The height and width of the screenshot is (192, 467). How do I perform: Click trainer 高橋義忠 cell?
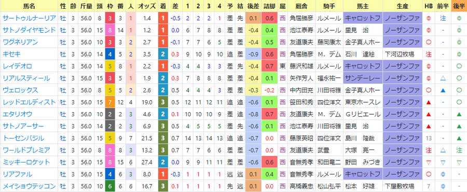tap(301, 186)
